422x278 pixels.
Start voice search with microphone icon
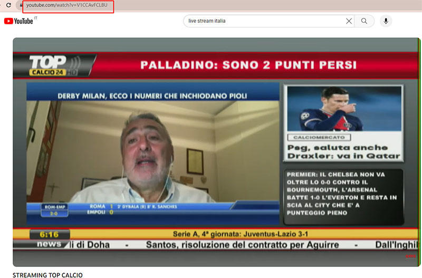point(386,21)
